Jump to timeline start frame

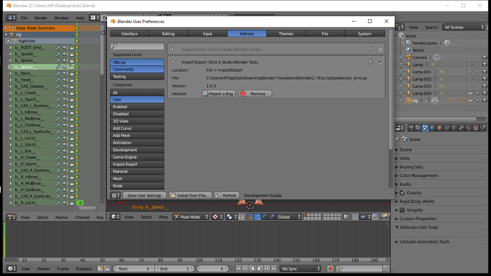pyautogui.click(x=238, y=268)
